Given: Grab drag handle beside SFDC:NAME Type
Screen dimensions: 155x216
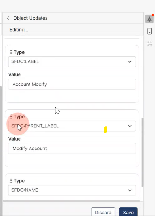Looking at the screenshot, I should click(11, 181).
